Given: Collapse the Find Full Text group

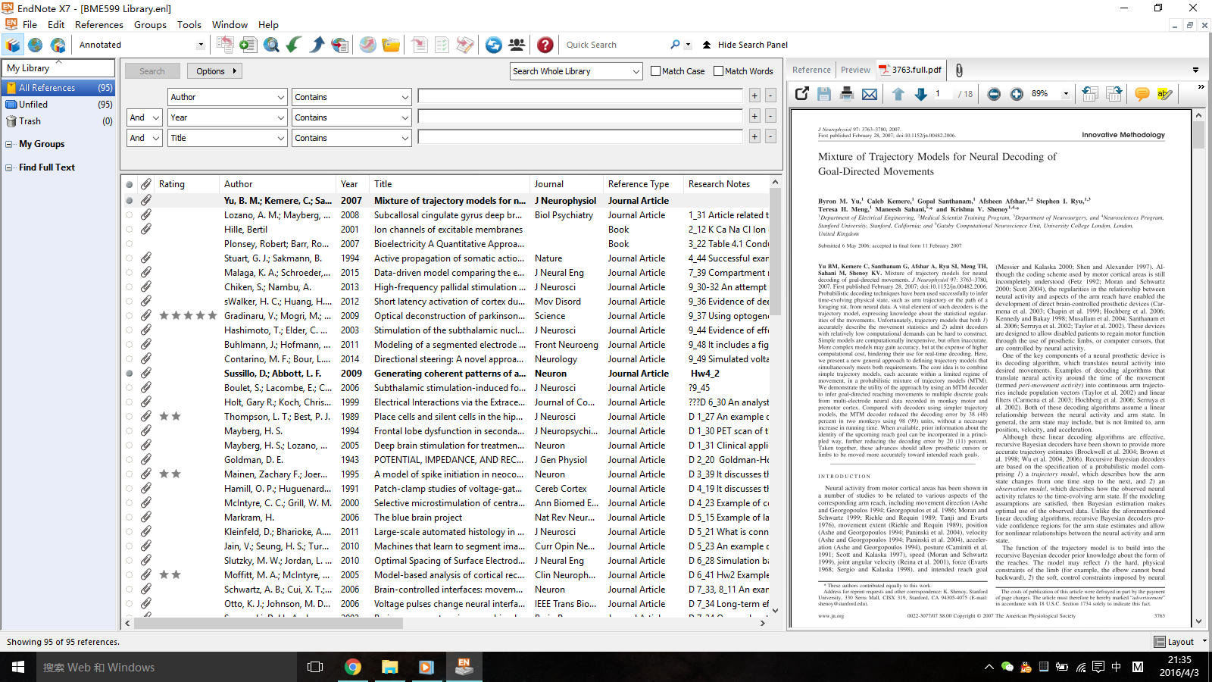Looking at the screenshot, I should click(9, 167).
